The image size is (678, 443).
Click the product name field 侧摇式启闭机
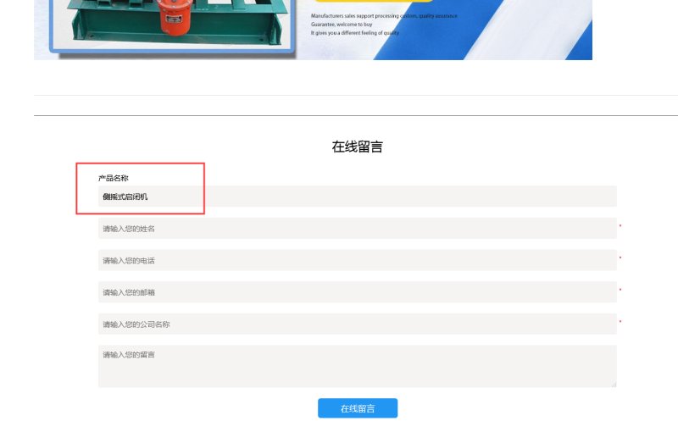tap(357, 197)
